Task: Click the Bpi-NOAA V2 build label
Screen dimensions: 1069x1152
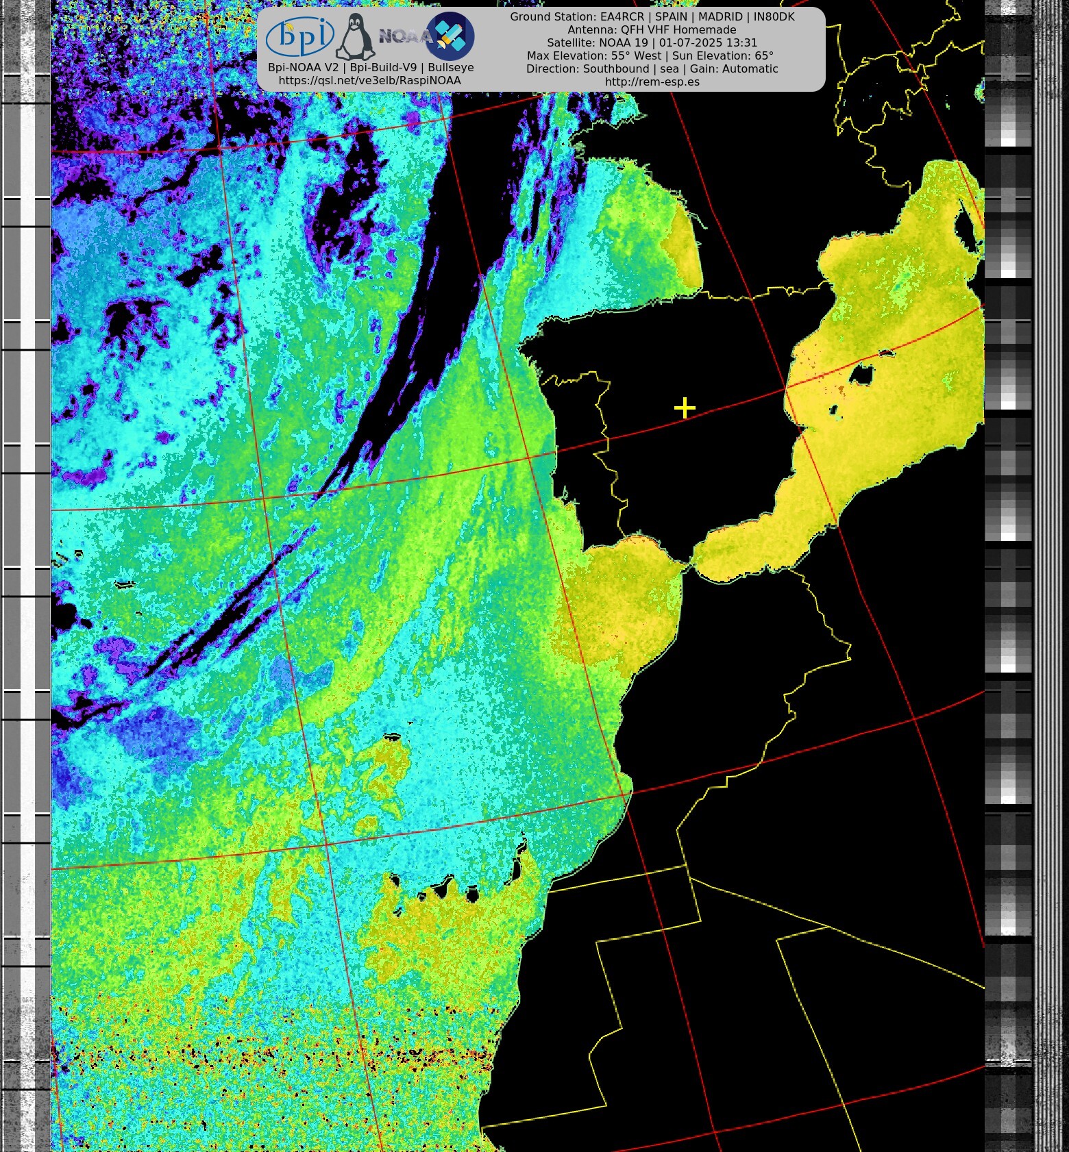Action: [371, 68]
